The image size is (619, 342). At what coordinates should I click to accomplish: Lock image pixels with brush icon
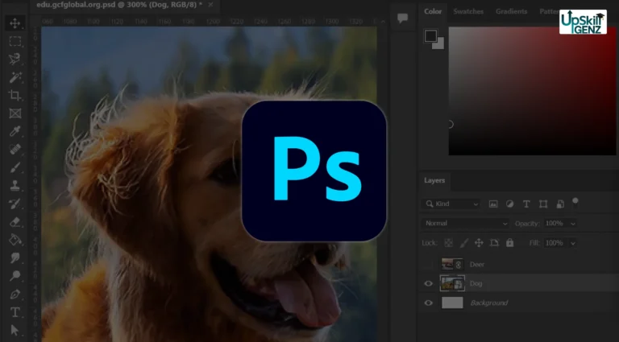point(464,243)
